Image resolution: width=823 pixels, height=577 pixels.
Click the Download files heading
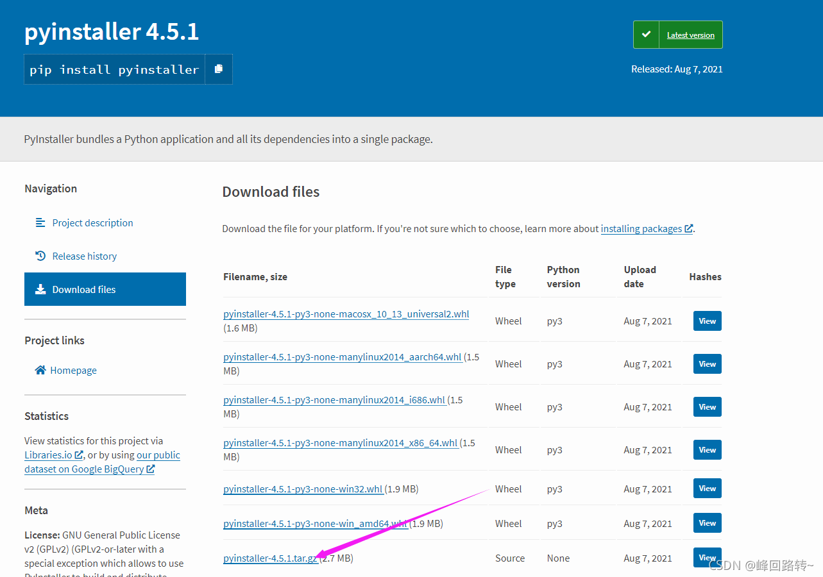[271, 192]
